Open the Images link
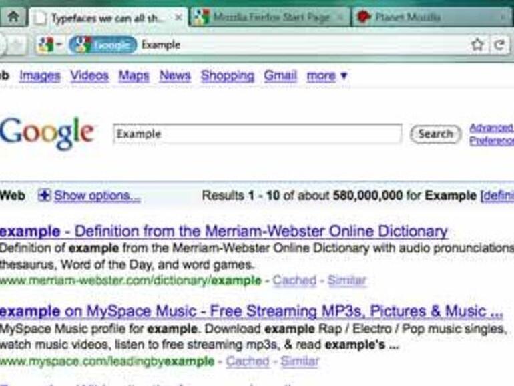Screen dimensions: 514x386 pyautogui.click(x=39, y=75)
